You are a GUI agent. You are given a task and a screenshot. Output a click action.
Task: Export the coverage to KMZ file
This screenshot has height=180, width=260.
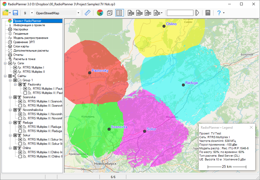(140, 13)
